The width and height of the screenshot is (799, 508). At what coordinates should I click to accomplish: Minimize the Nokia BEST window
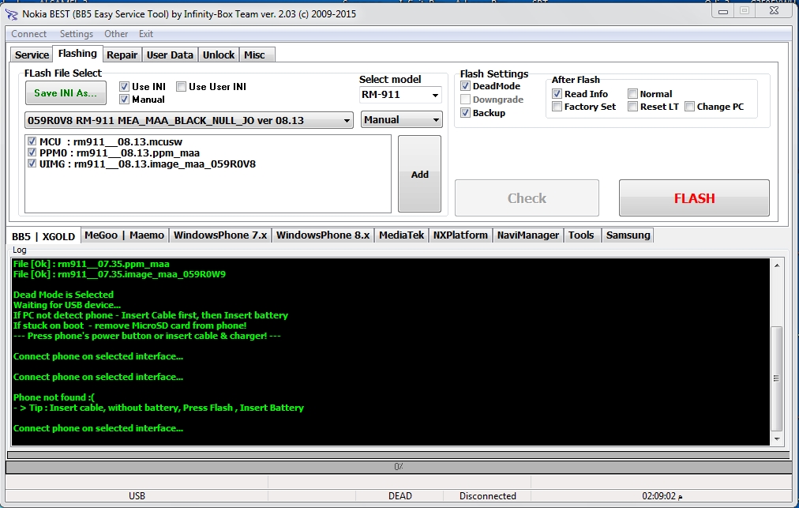pos(722,11)
